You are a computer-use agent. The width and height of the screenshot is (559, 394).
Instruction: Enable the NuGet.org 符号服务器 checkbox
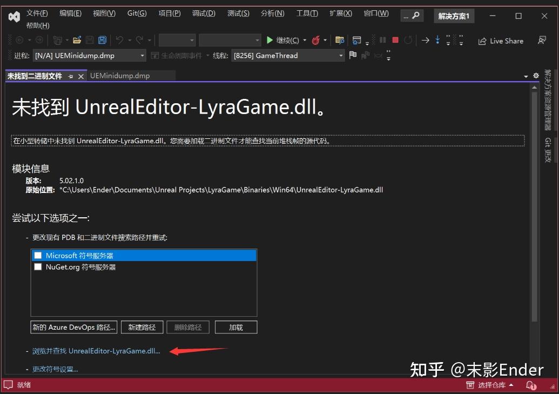tap(38, 266)
